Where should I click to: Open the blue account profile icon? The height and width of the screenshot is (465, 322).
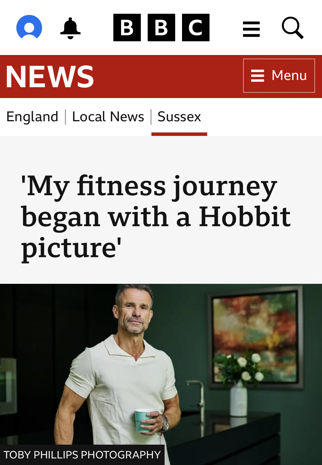[29, 28]
